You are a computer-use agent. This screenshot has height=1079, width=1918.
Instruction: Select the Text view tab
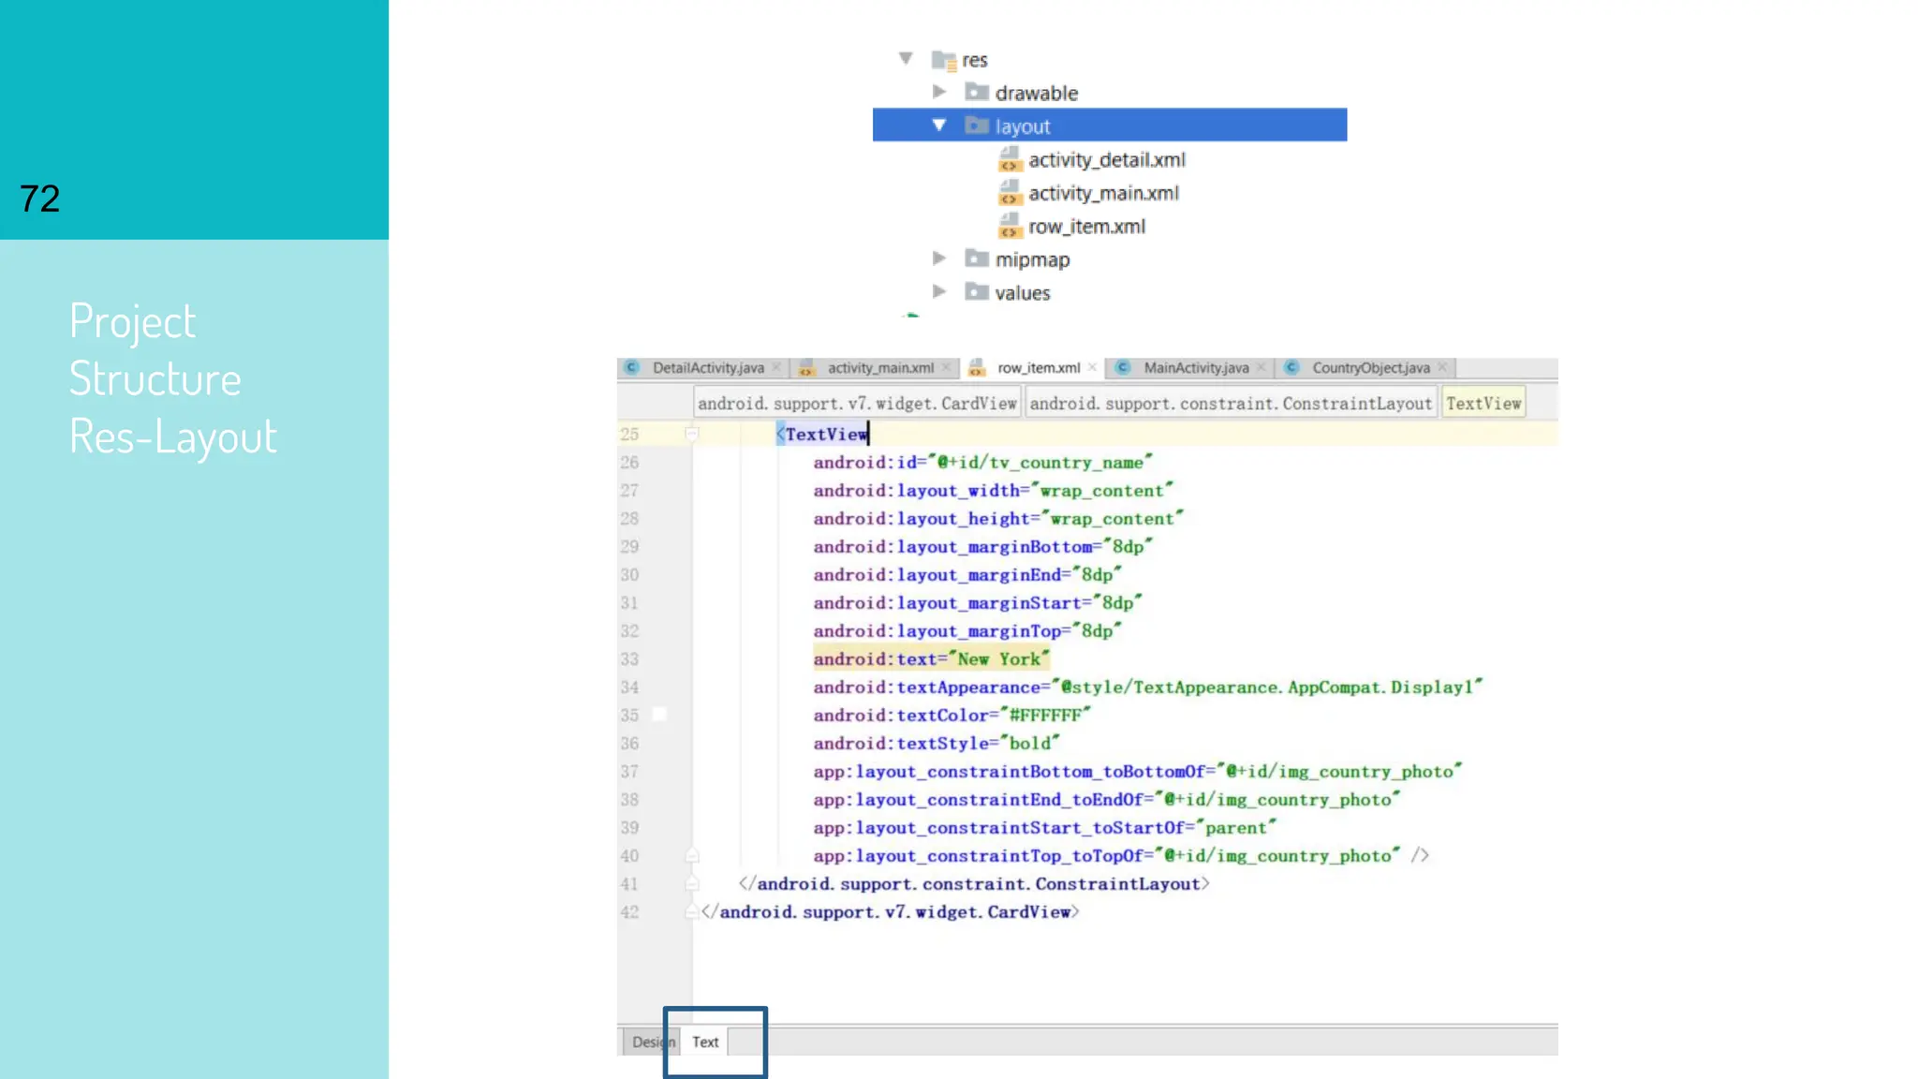705,1042
